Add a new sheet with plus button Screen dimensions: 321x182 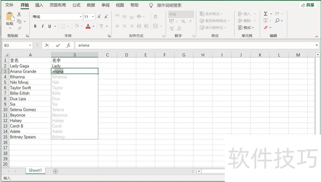(55, 171)
